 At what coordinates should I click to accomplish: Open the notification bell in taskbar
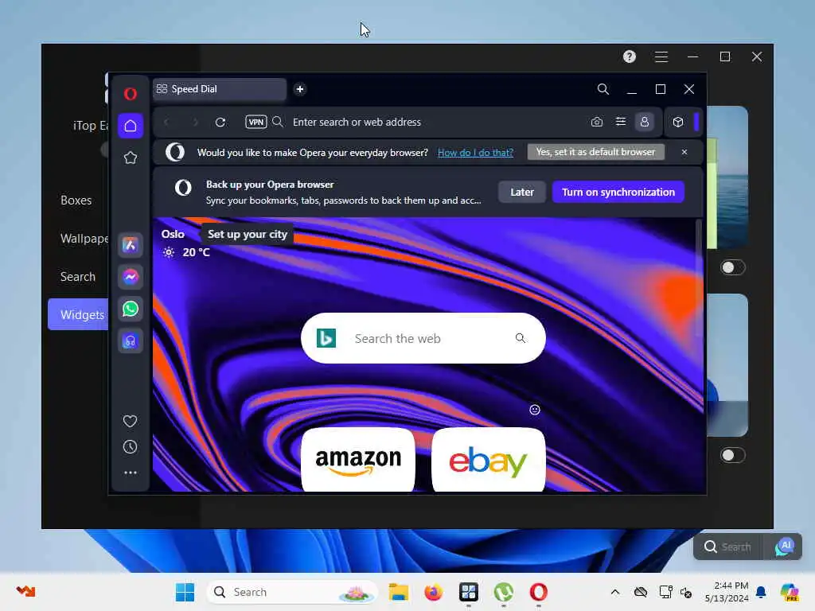click(x=761, y=592)
